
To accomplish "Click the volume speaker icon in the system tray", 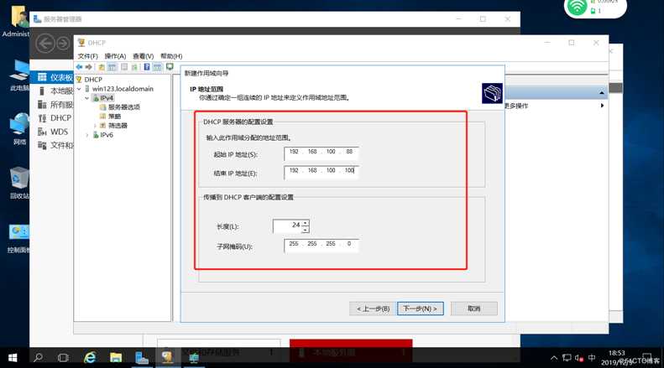I will point(579,358).
